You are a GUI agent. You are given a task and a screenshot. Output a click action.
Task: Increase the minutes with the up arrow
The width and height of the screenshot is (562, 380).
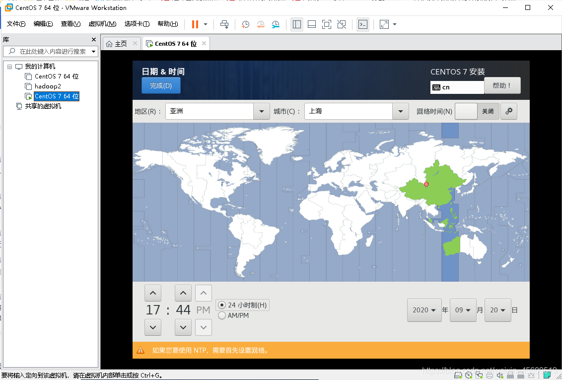(x=183, y=293)
